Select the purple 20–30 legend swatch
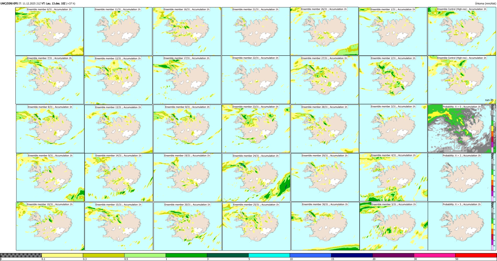The height and width of the screenshot is (261, 497). click(x=393, y=255)
